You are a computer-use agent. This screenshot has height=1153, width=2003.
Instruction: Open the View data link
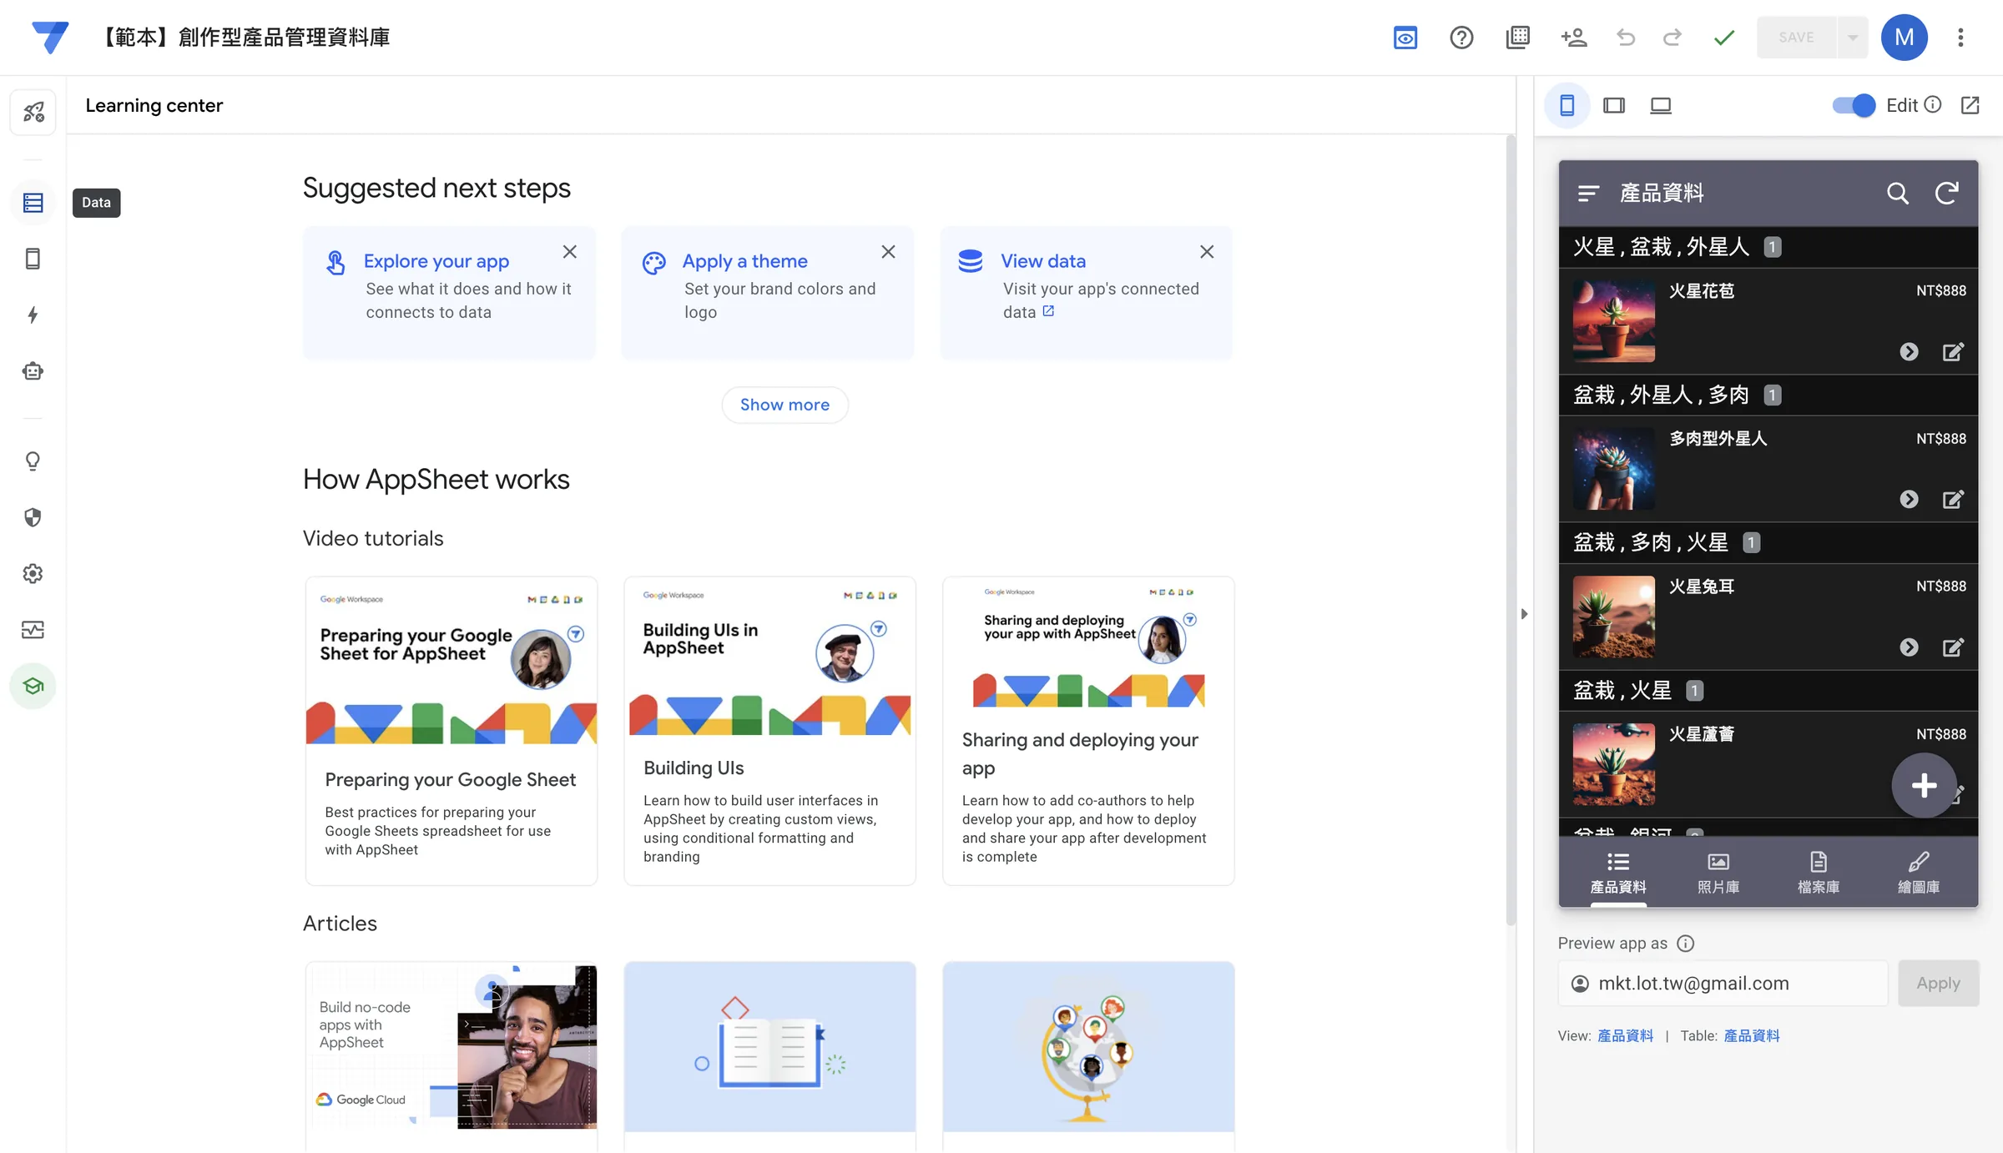coord(1043,261)
